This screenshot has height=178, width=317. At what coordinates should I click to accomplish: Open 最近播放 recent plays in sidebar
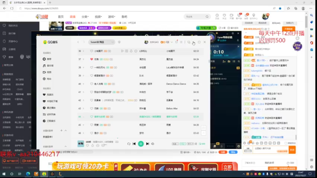pos(49,108)
